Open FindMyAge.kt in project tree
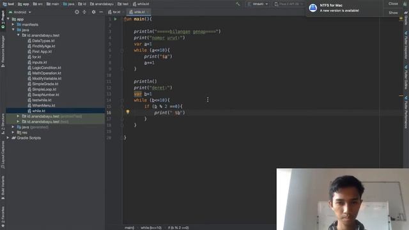The width and height of the screenshot is (409, 230). point(43,46)
